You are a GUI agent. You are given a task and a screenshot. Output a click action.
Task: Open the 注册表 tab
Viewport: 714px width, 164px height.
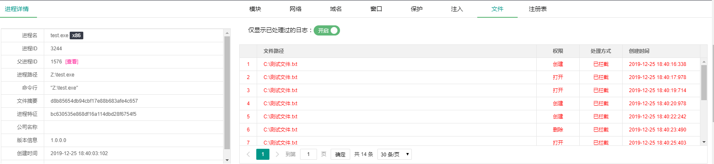point(538,9)
